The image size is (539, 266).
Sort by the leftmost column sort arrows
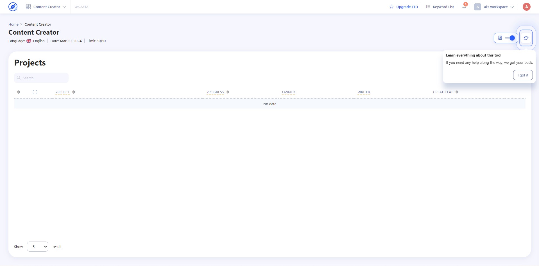(x=19, y=92)
